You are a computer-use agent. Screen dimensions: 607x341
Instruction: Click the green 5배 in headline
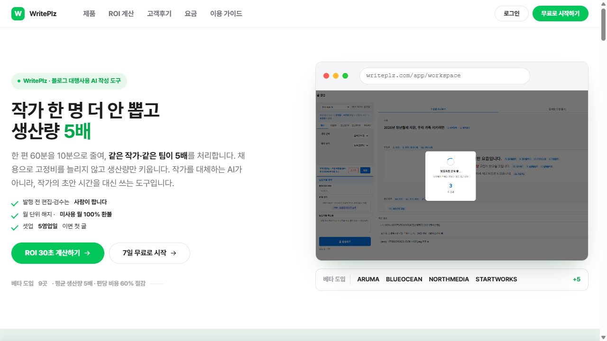77,131
